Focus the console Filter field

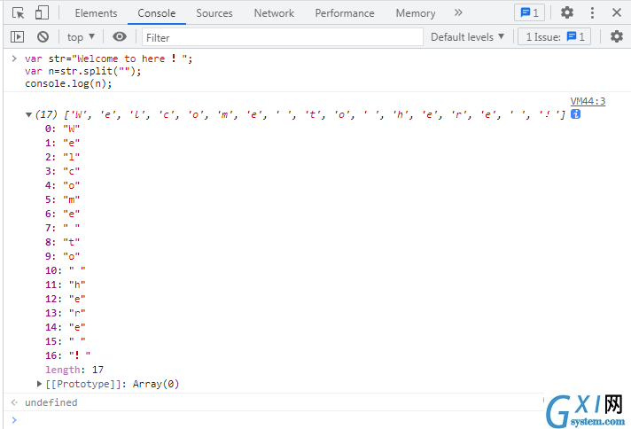pos(283,37)
